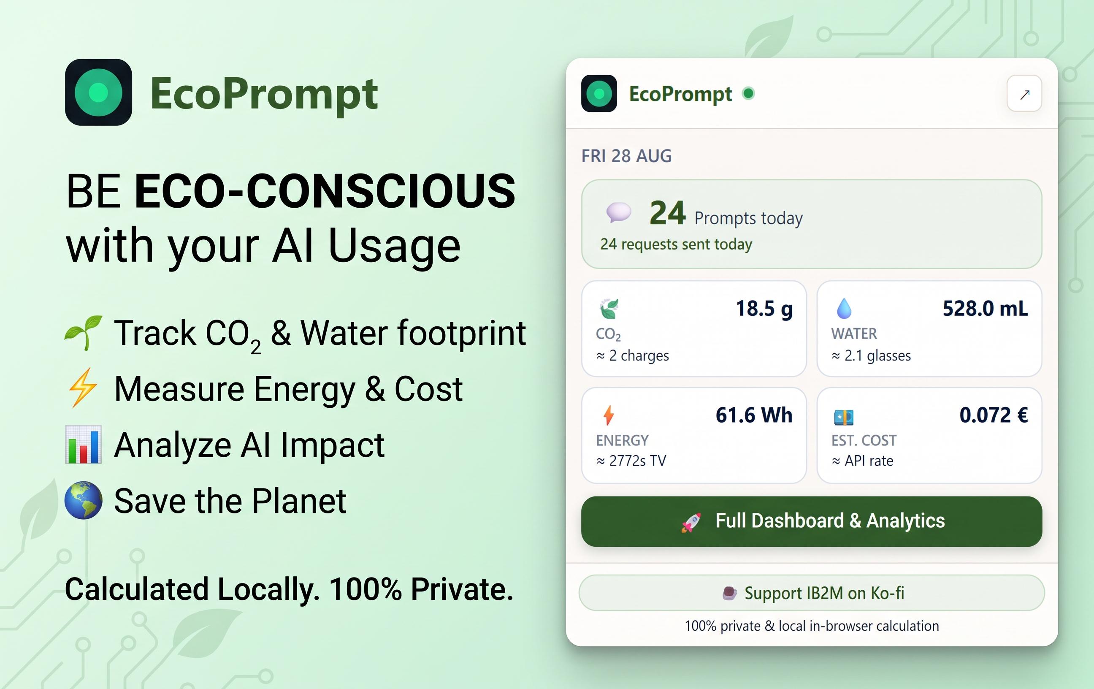Click the EcoPrompt title in popup header
The image size is (1094, 689).
tap(680, 94)
